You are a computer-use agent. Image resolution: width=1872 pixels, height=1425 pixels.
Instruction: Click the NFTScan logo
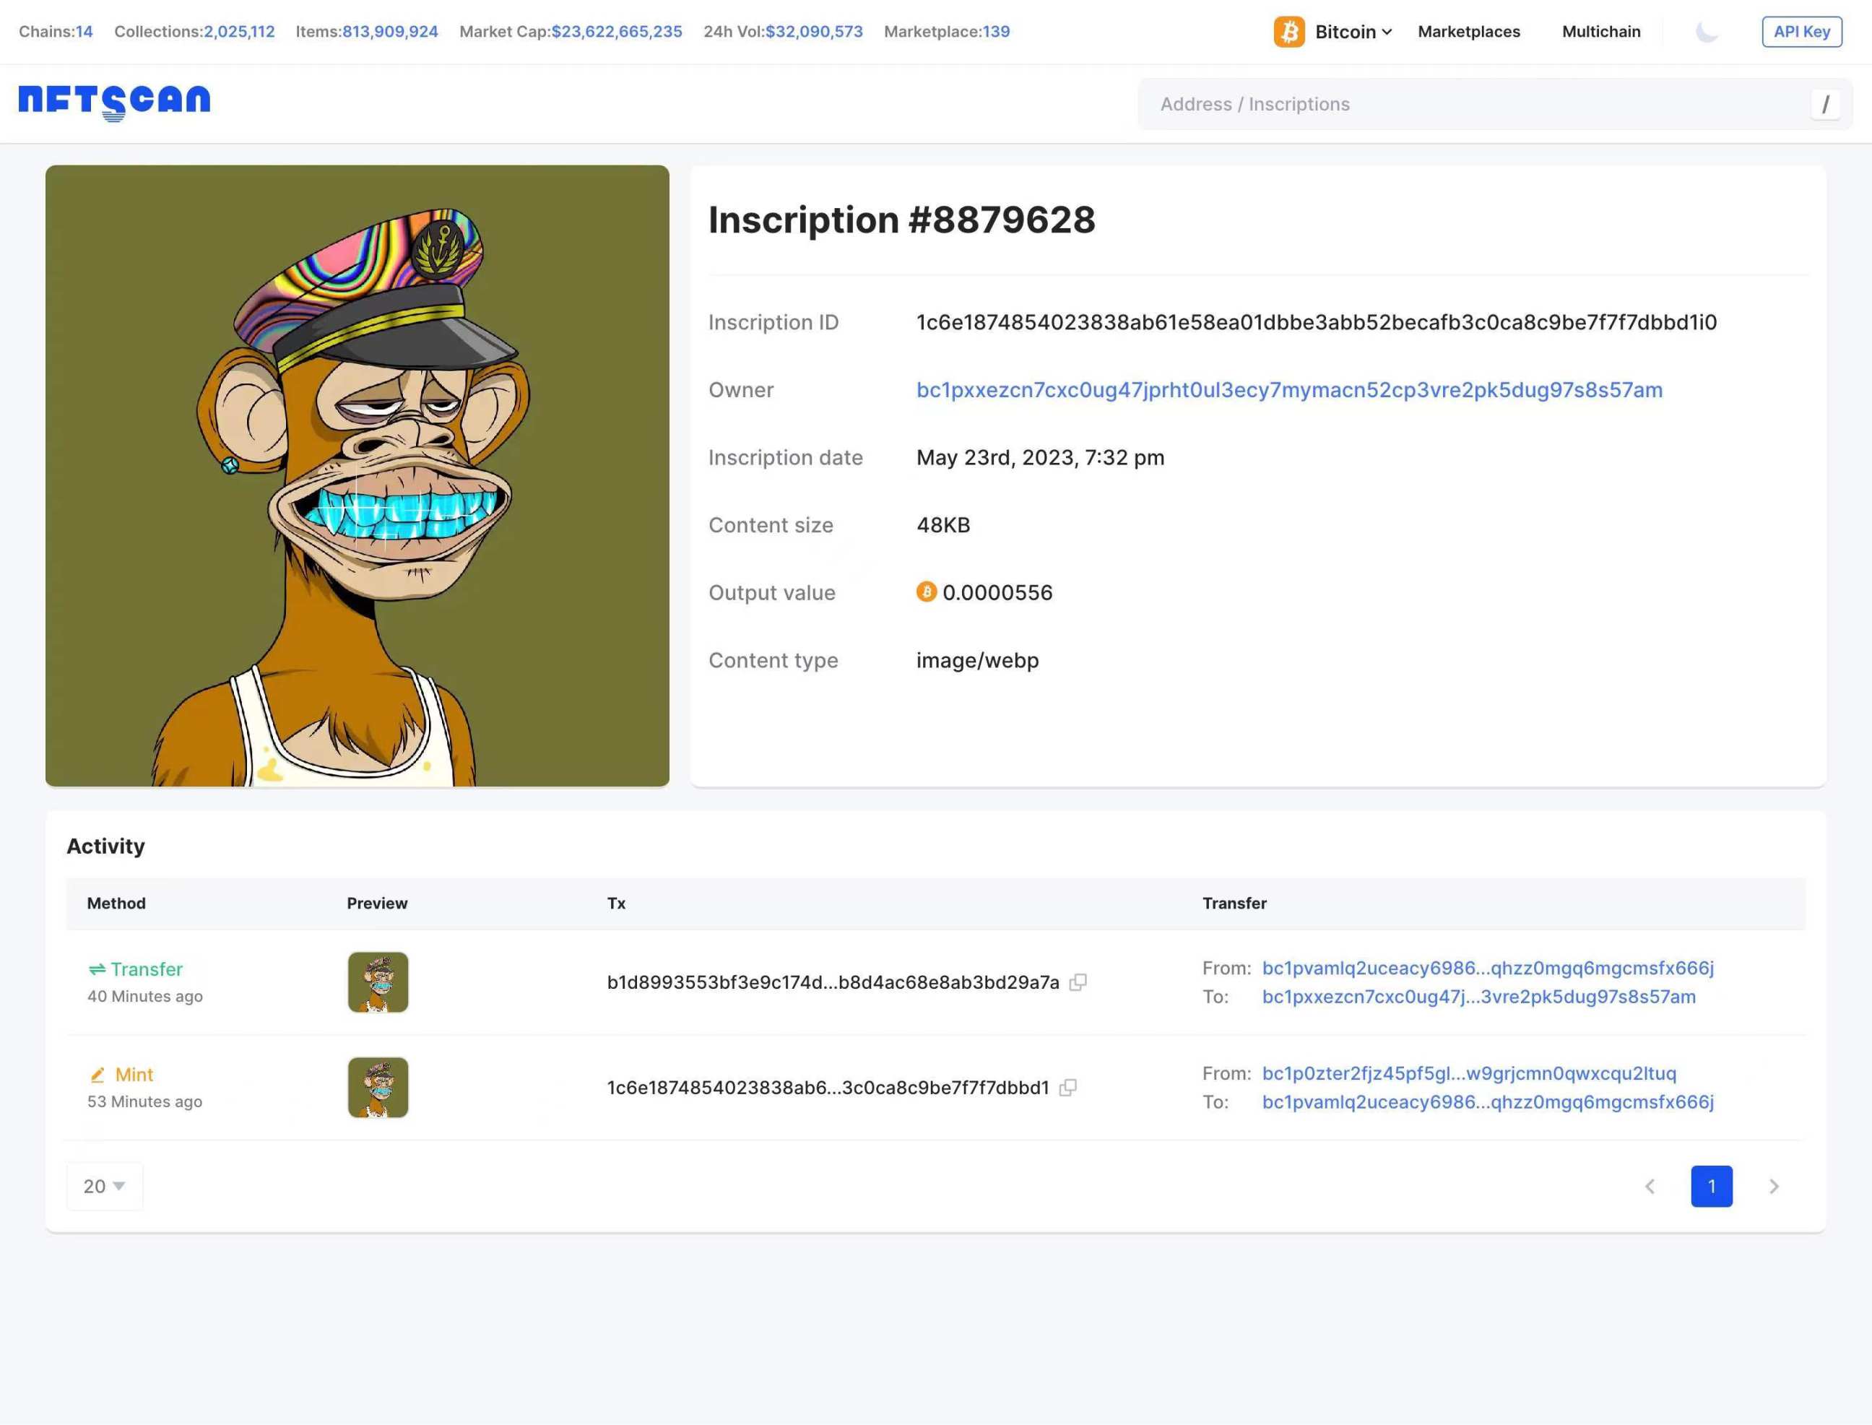[x=115, y=102]
